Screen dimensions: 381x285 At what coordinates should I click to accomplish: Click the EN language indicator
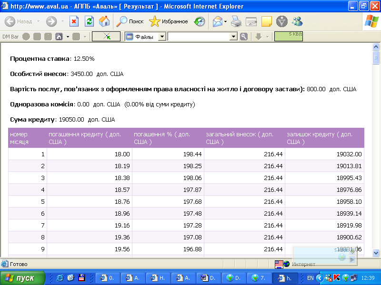coord(310,278)
